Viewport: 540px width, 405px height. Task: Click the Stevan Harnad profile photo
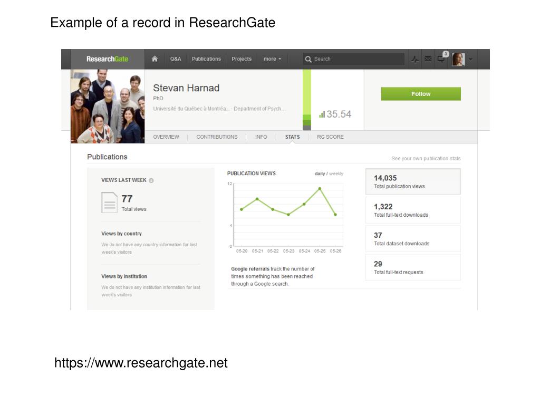(108, 107)
